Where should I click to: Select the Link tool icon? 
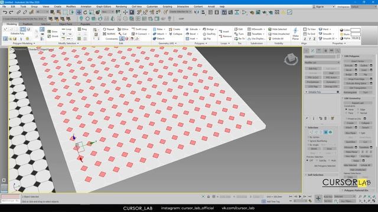coord(18,12)
